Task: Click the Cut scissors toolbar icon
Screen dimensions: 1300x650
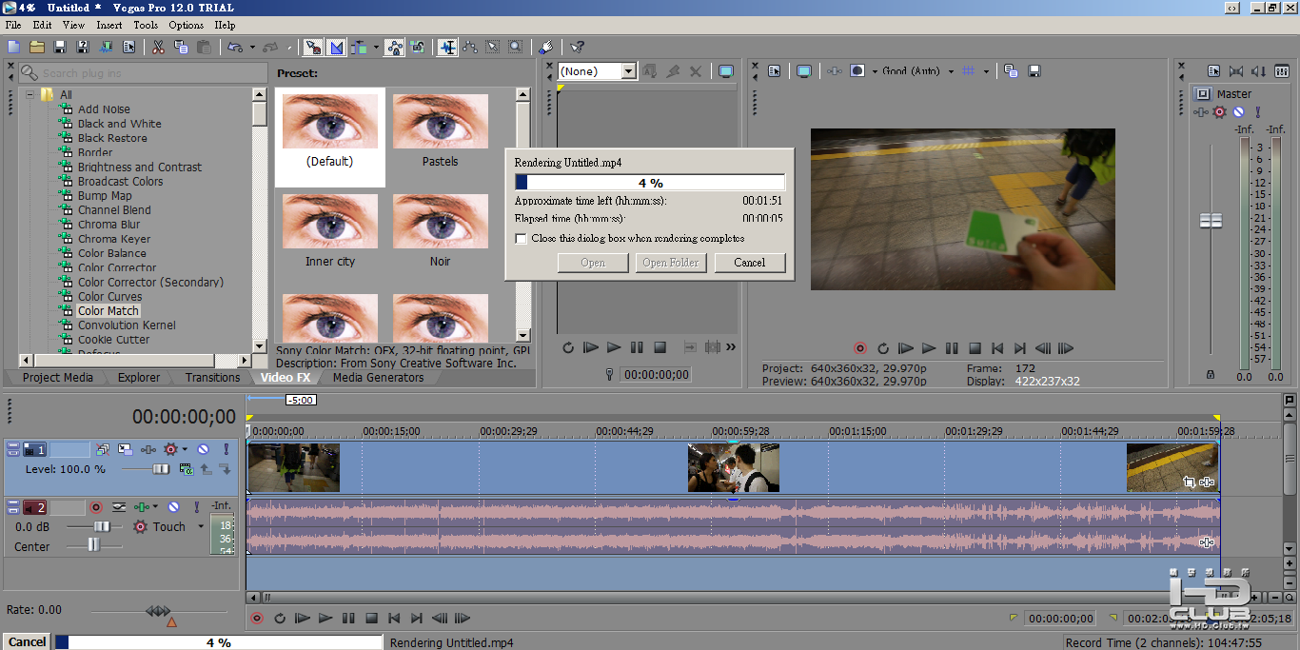Action: coord(158,47)
